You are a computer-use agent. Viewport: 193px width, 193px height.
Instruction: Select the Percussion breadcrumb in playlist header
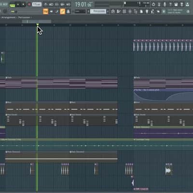click(24, 17)
